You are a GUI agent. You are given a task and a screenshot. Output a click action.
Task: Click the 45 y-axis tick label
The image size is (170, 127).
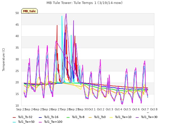pos(17,25)
